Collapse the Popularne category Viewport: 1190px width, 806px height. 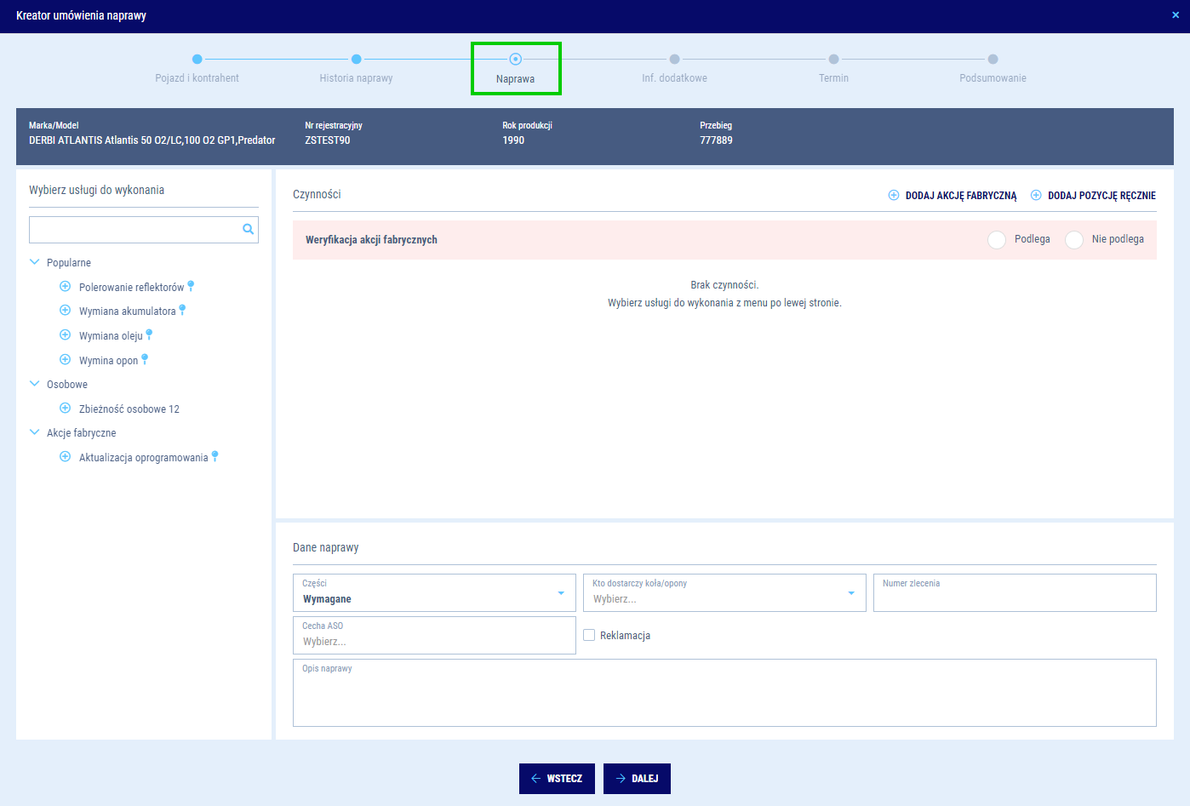pos(35,263)
